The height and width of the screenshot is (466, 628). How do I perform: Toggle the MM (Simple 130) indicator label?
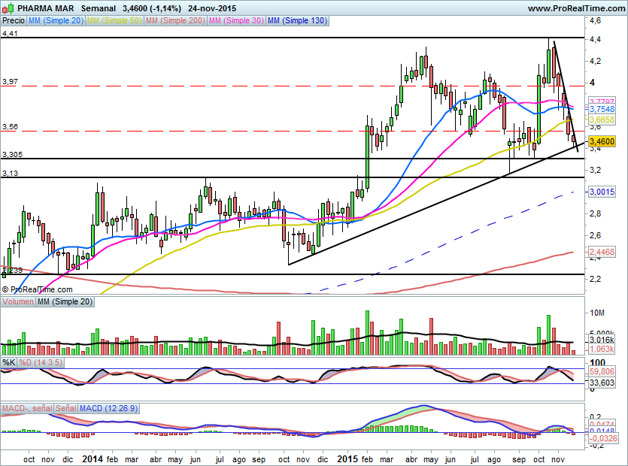[x=298, y=21]
